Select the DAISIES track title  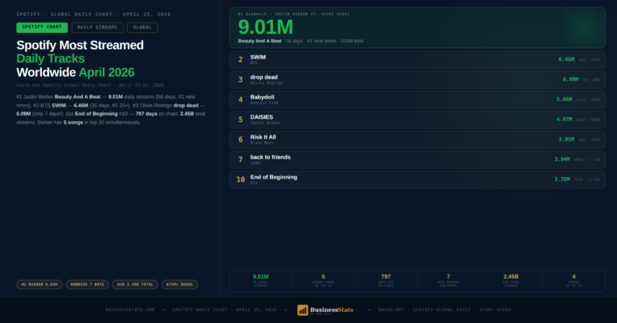point(261,117)
